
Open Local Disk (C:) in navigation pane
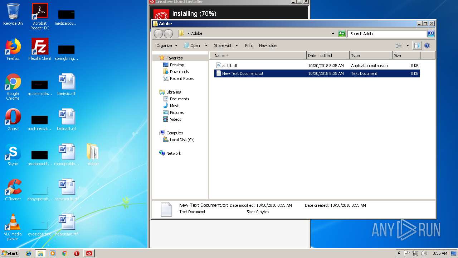pos(182,140)
